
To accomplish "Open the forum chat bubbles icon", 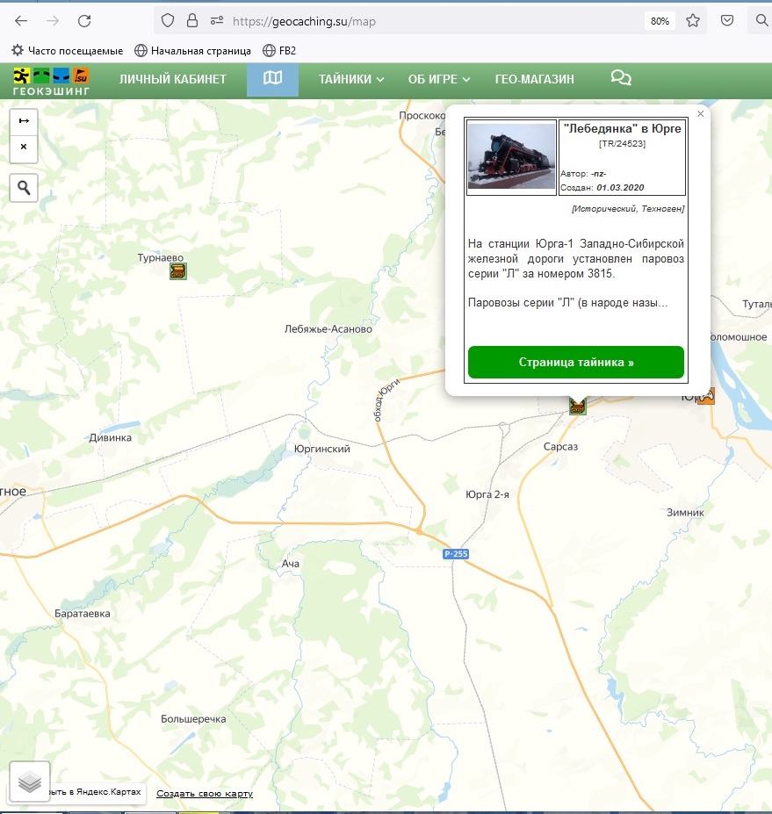I will pos(621,79).
